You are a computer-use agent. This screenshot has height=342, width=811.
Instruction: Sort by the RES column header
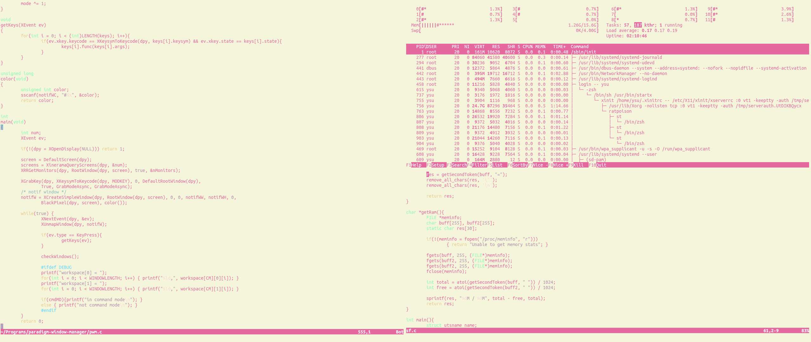(496, 47)
